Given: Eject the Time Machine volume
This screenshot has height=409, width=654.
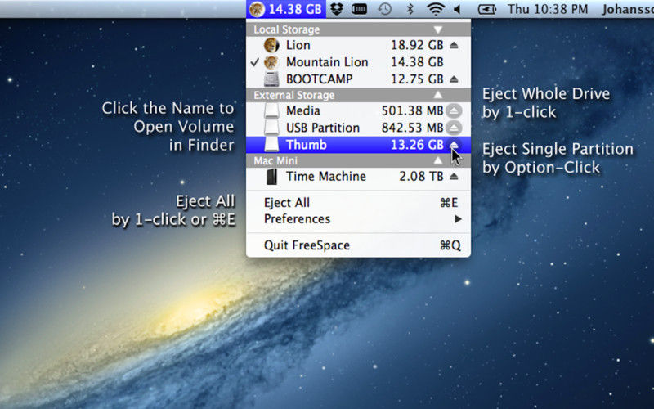Looking at the screenshot, I should (x=454, y=177).
